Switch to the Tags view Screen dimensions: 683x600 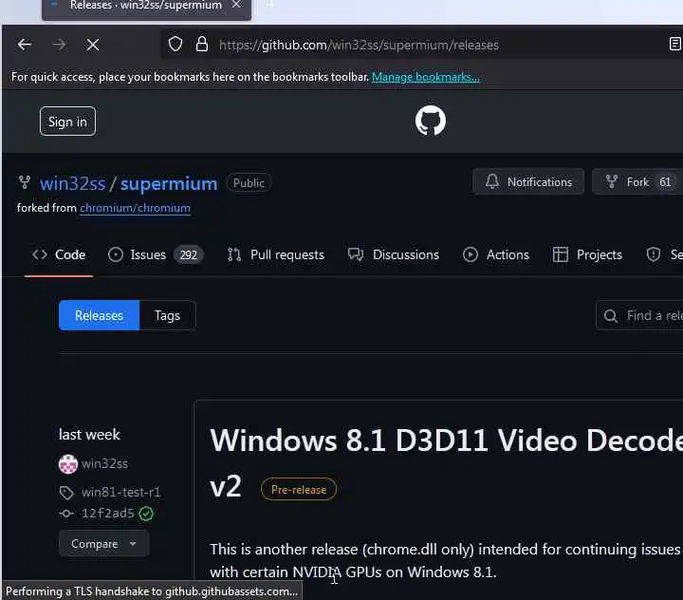click(167, 315)
